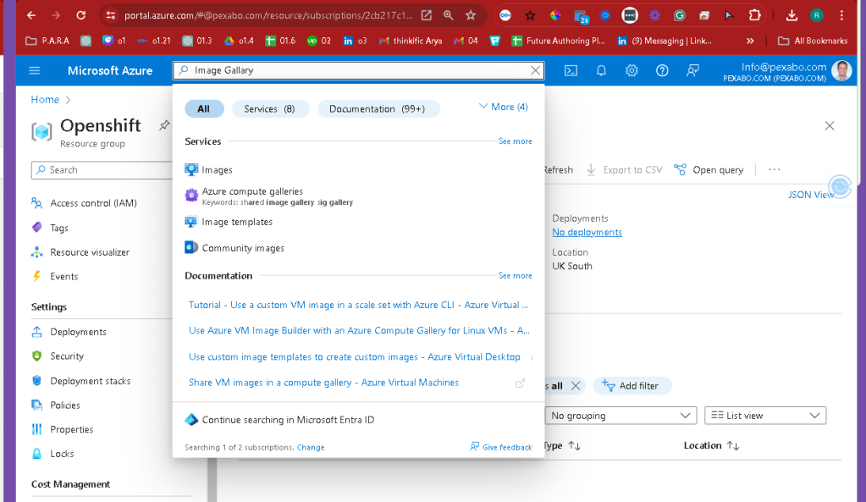Screen dimensions: 866x502
Task: Open the P.A.R.A bookmark folder
Action: click(48, 41)
